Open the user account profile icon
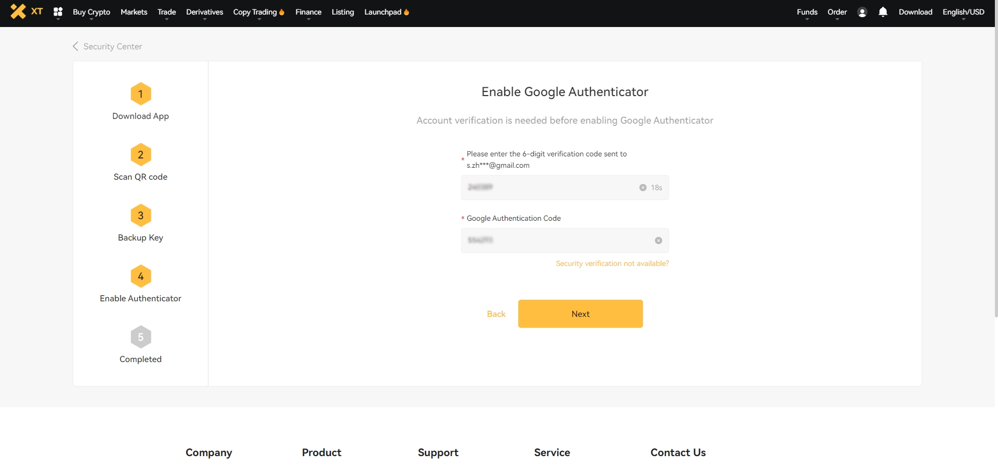Screen dimensions: 998x466 [x=862, y=12]
